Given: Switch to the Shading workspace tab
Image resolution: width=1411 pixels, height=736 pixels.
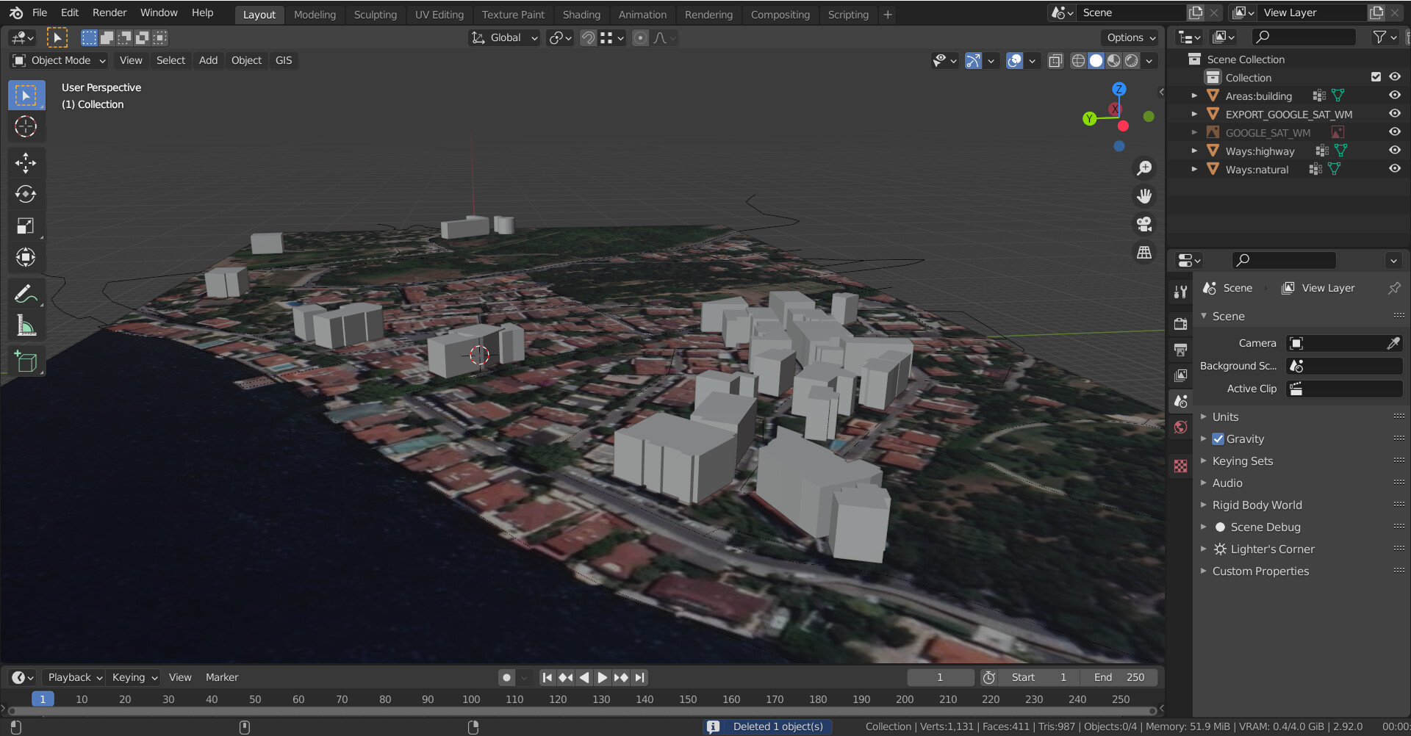Looking at the screenshot, I should click(581, 15).
